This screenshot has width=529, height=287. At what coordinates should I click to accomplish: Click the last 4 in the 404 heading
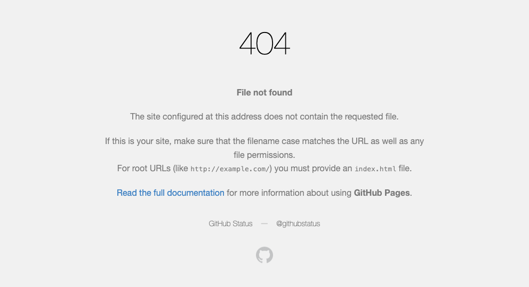coord(282,44)
